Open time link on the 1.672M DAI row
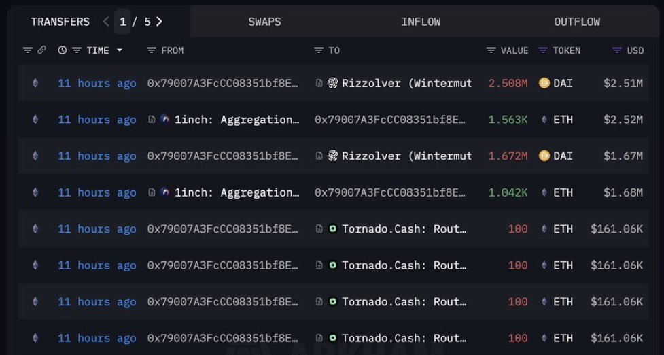This screenshot has width=664, height=355. click(97, 156)
